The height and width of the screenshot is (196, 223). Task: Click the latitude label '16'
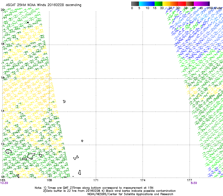pyautogui.click(x=2, y=77)
